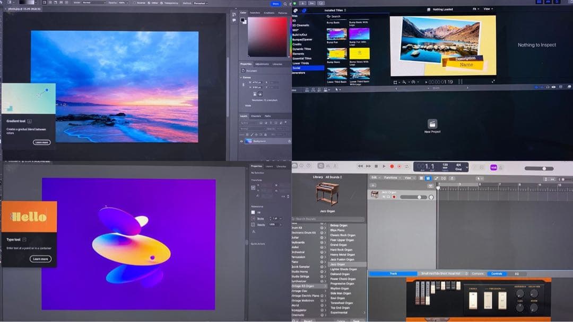This screenshot has width=573, height=322.
Task: Record-enable the Jazz Organ track
Action: tap(394, 196)
